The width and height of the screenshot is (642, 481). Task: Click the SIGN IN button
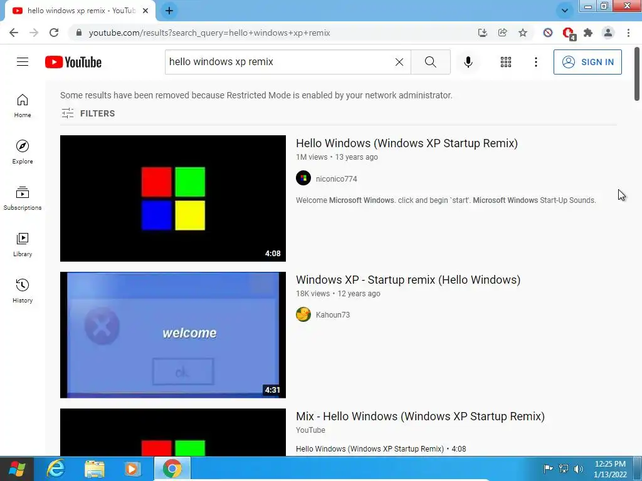tap(587, 62)
